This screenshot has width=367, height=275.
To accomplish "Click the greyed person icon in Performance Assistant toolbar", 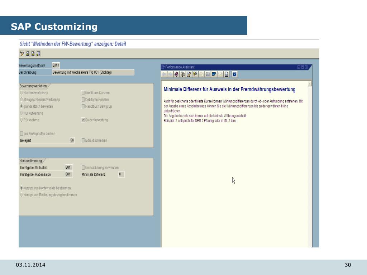I will (x=201, y=74).
